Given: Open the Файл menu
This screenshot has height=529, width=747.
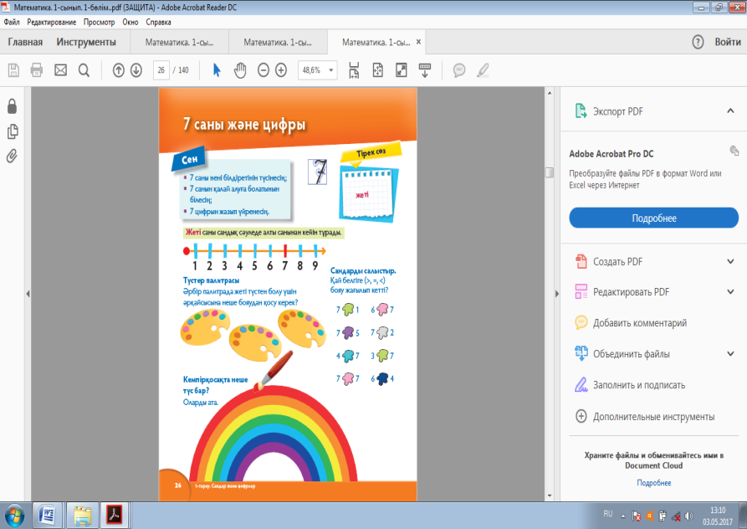Looking at the screenshot, I should tap(12, 22).
